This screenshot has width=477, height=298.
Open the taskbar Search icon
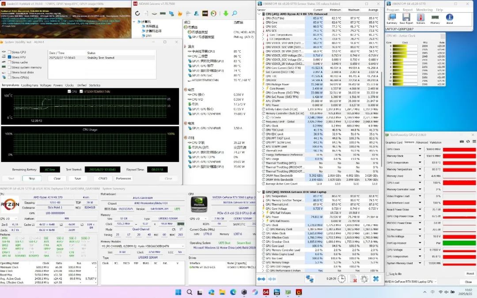click(x=189, y=292)
